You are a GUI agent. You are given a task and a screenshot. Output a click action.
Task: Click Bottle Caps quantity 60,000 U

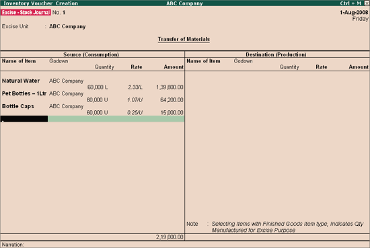97,113
